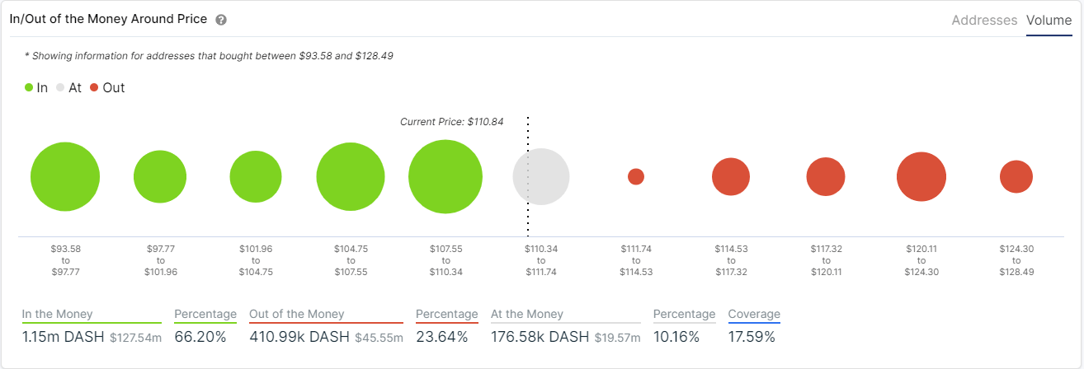Toggle the green In legend item

click(36, 87)
